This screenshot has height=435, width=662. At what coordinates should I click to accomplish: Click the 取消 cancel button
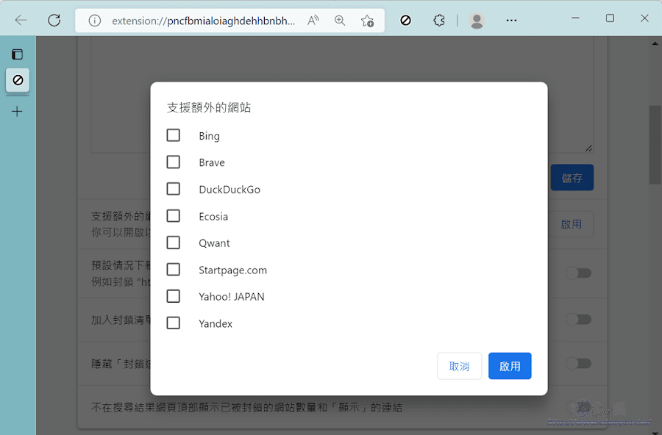[x=459, y=366]
